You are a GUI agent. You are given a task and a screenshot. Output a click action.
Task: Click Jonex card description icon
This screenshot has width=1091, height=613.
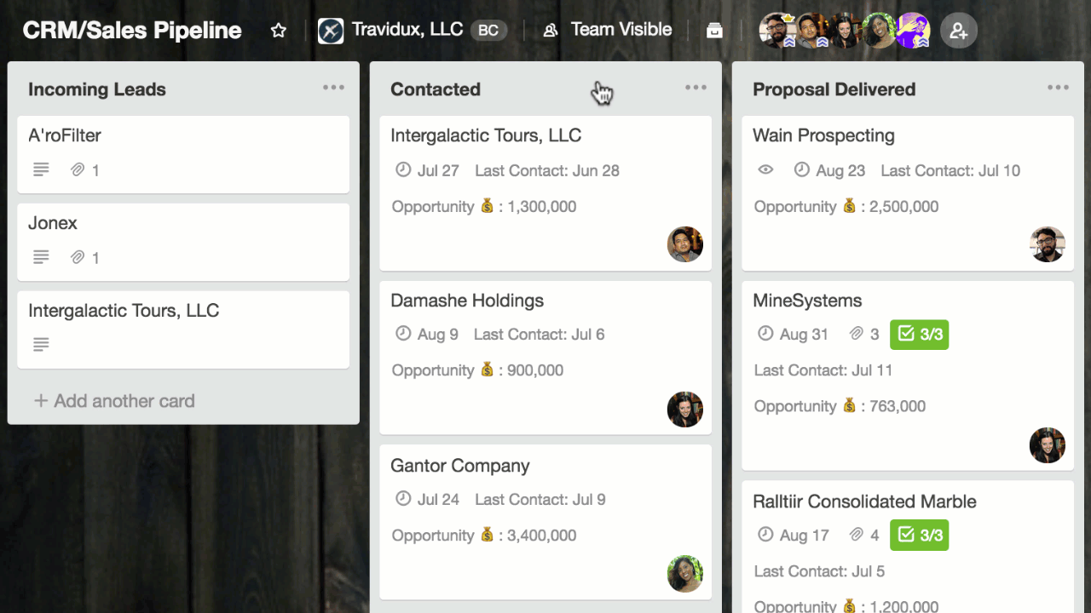pyautogui.click(x=41, y=257)
